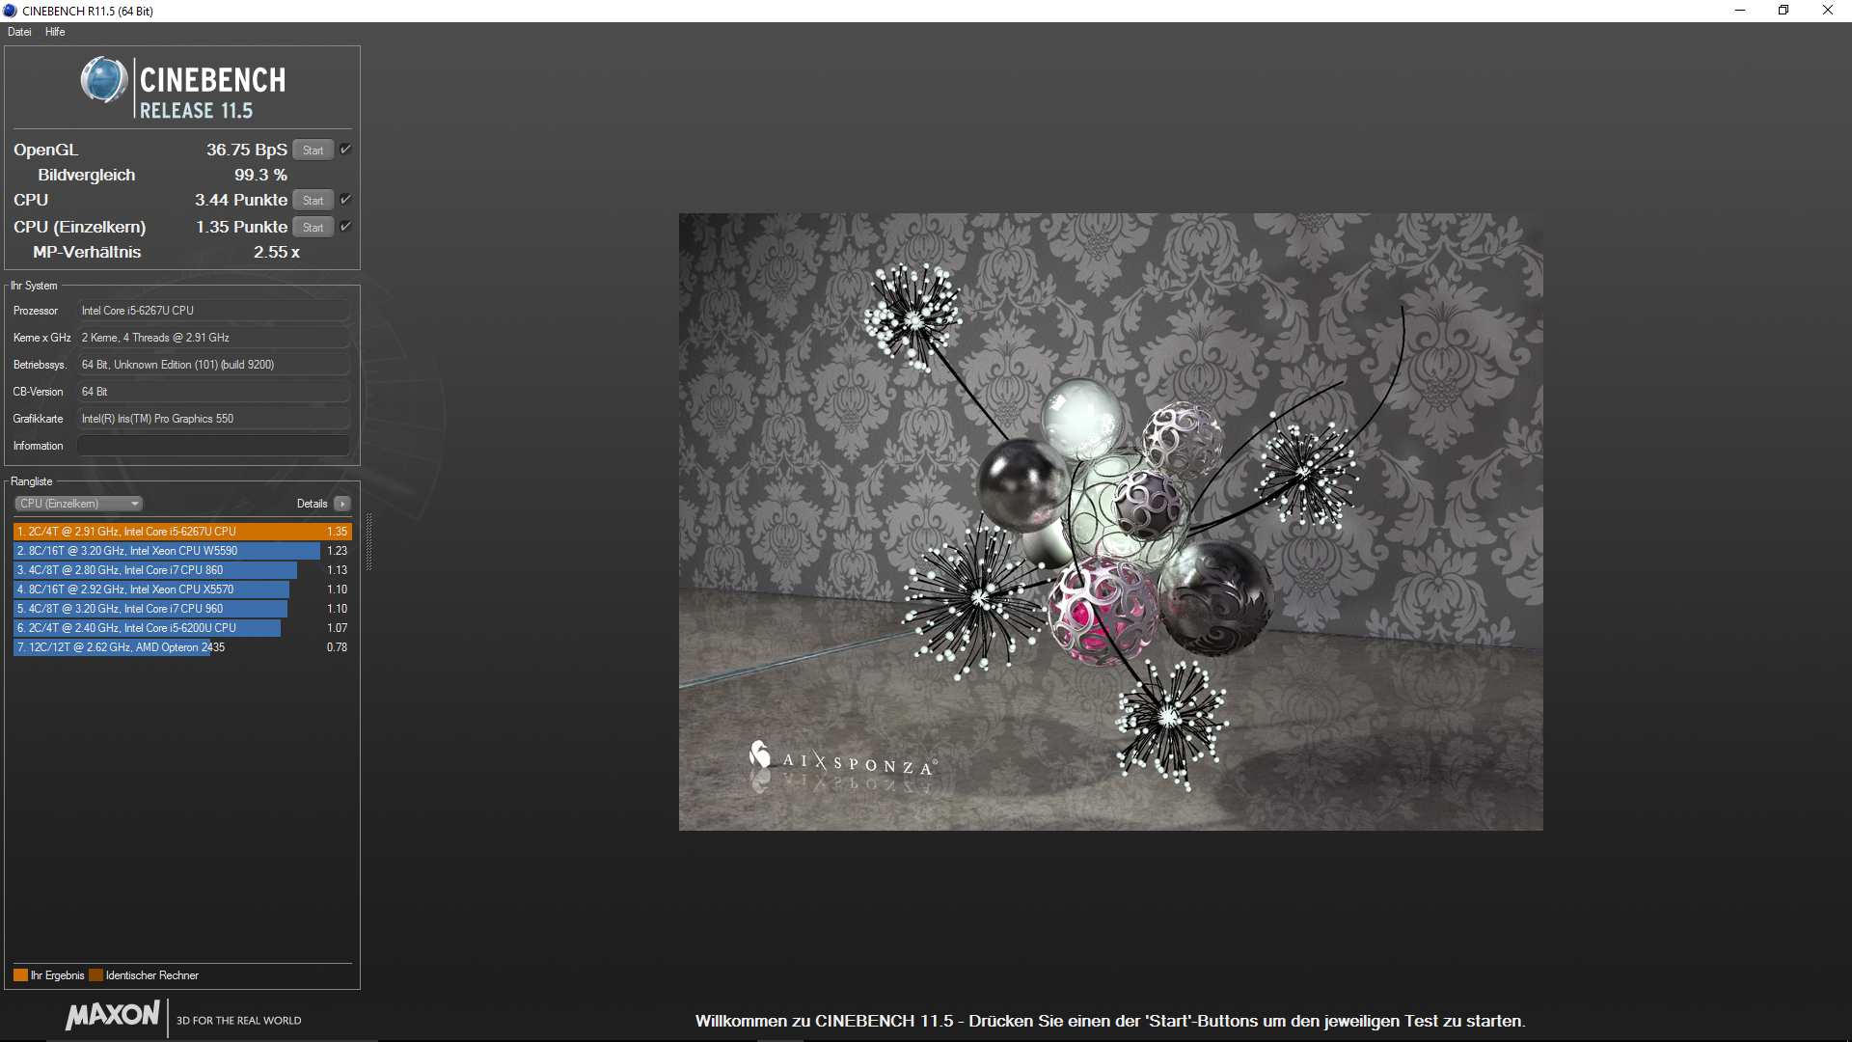The height and width of the screenshot is (1042, 1852).
Task: Toggle the CPU test checkbox
Action: [x=345, y=200]
